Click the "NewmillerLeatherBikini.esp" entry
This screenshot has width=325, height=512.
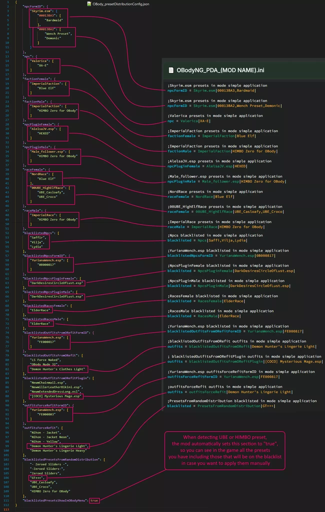[x=56, y=387]
